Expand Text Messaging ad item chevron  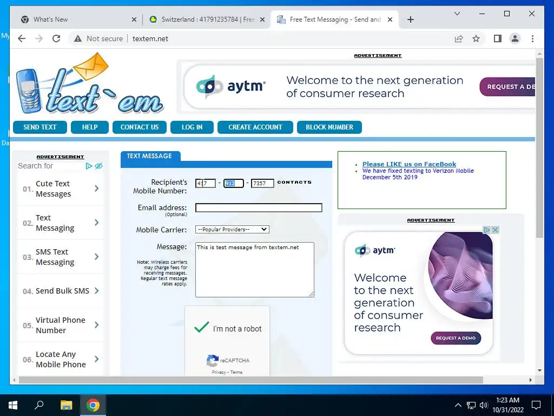click(x=96, y=223)
